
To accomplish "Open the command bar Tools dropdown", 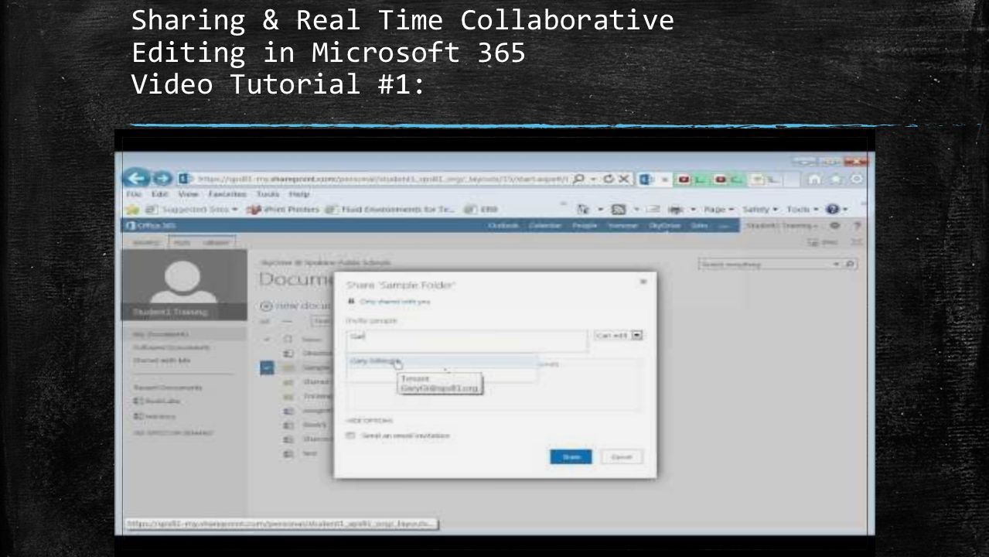I will click(x=803, y=210).
